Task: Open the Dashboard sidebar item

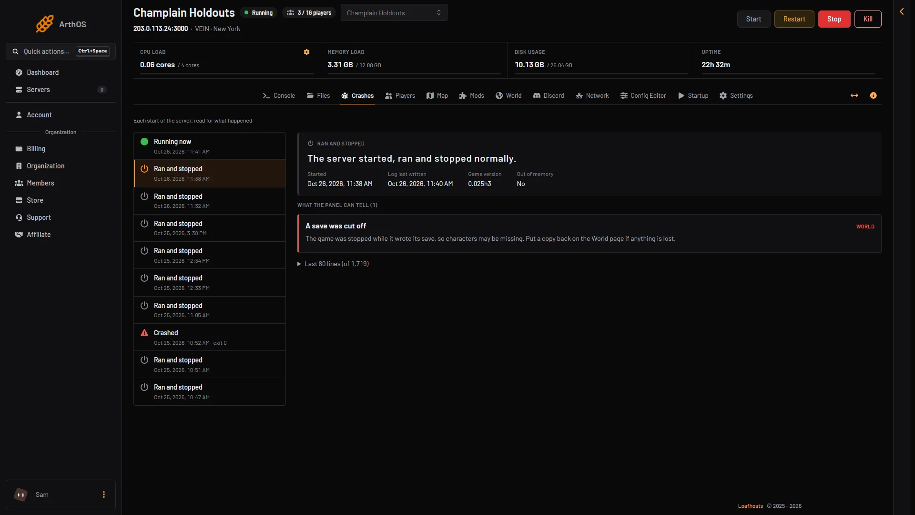Action: 61,72
